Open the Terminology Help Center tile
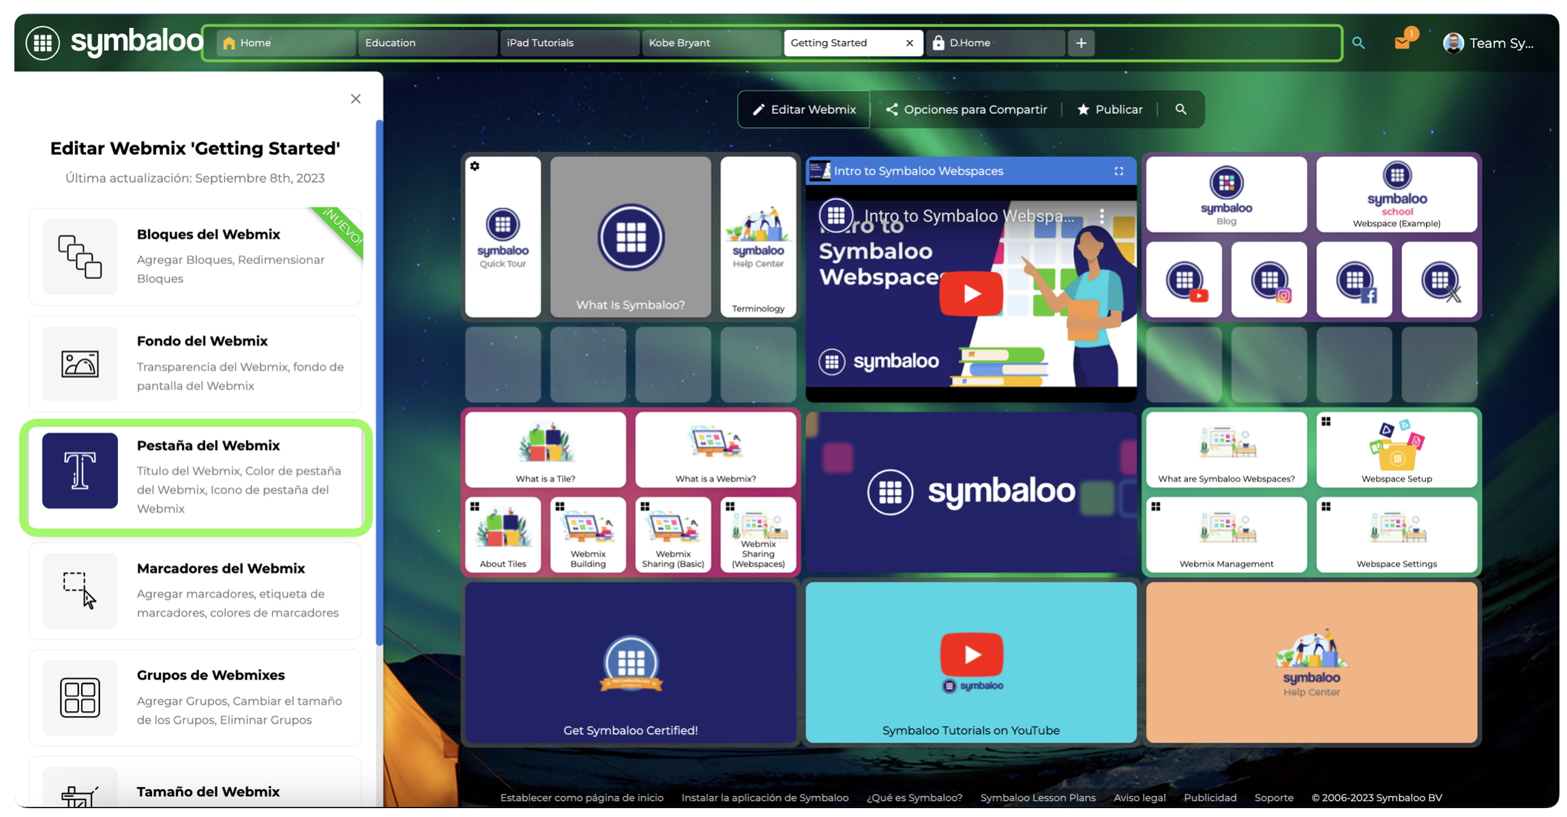The image size is (1567, 817). point(758,237)
